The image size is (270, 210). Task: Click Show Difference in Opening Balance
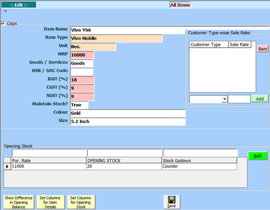pos(18,202)
